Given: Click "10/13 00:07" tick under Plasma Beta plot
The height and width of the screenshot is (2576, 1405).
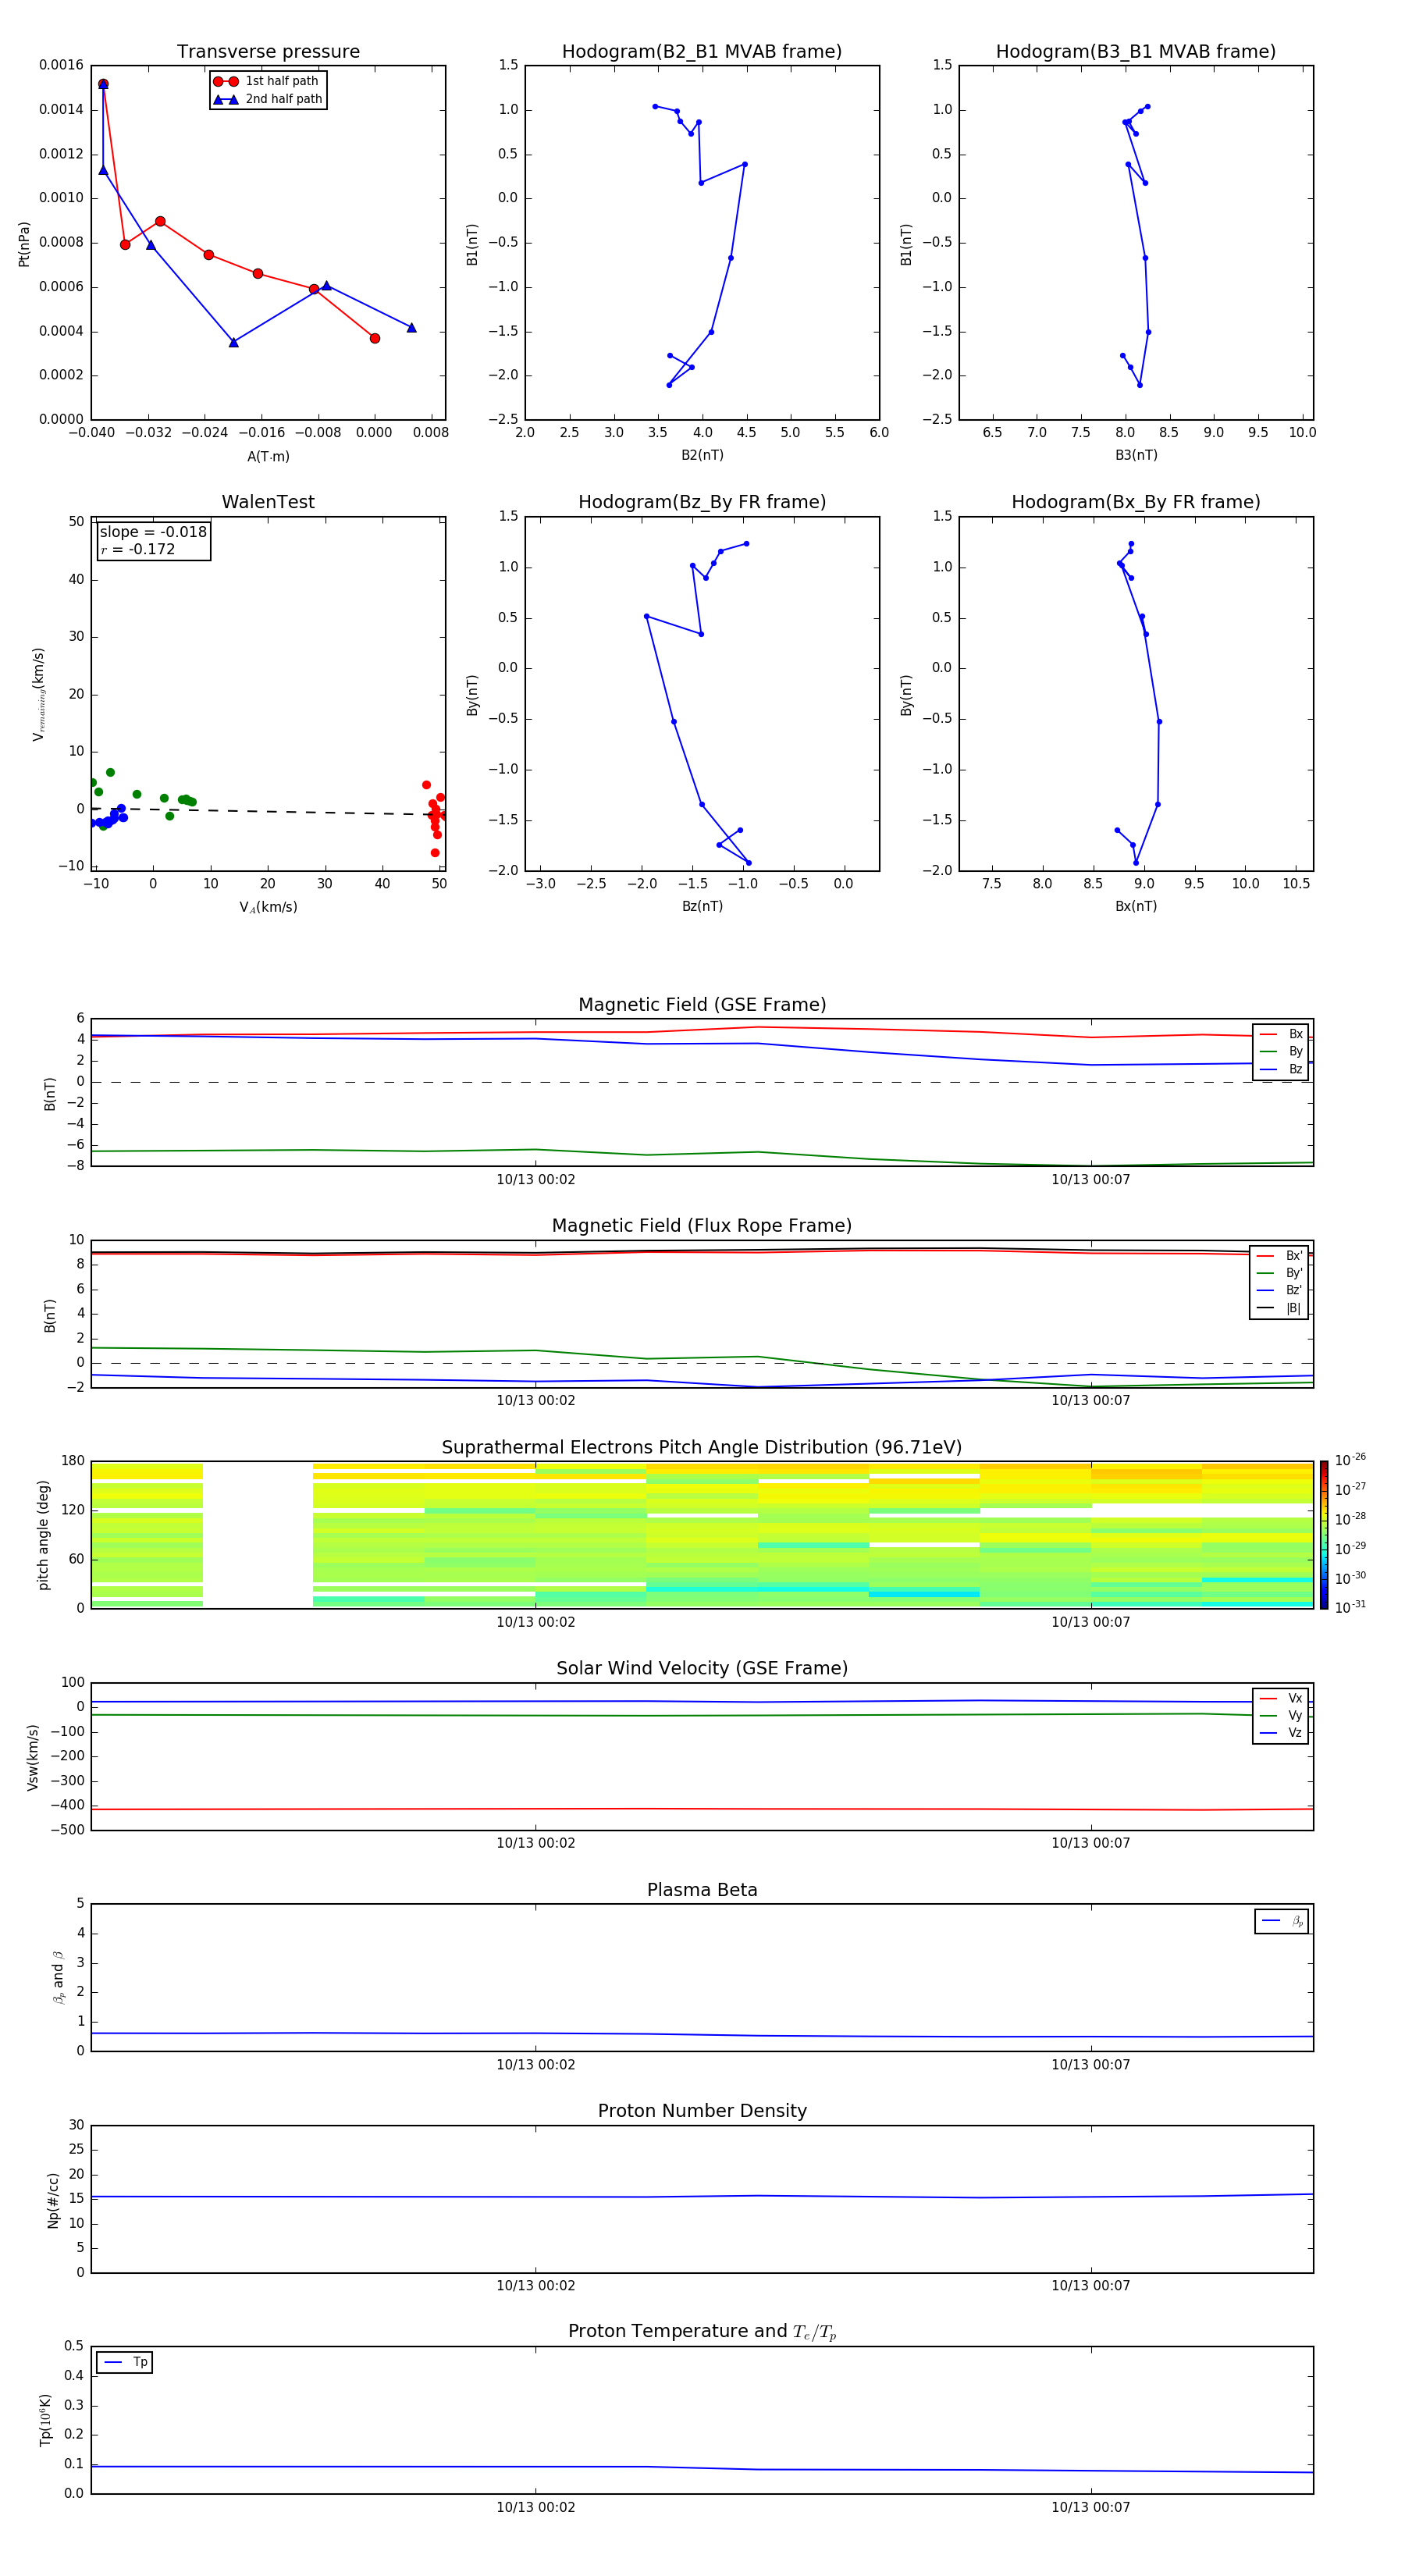Looking at the screenshot, I should coord(1090,2065).
